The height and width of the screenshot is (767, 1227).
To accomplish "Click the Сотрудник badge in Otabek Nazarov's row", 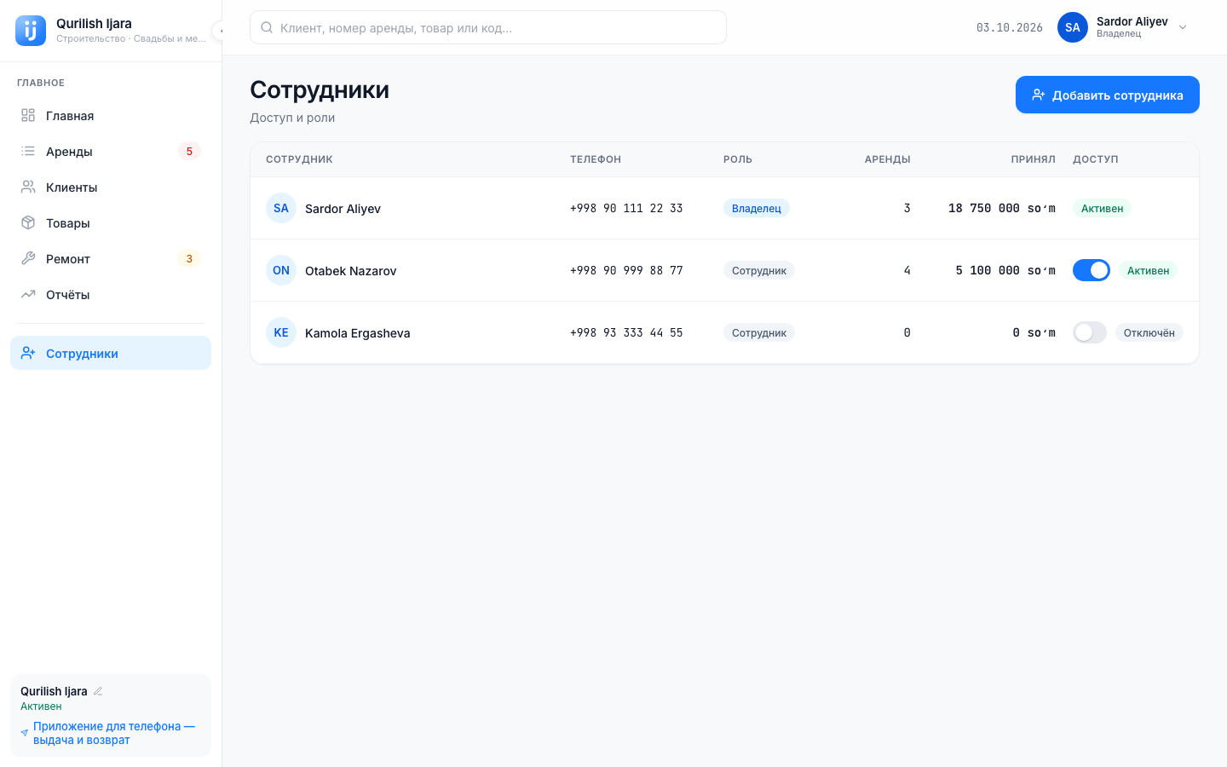I will coord(759,270).
